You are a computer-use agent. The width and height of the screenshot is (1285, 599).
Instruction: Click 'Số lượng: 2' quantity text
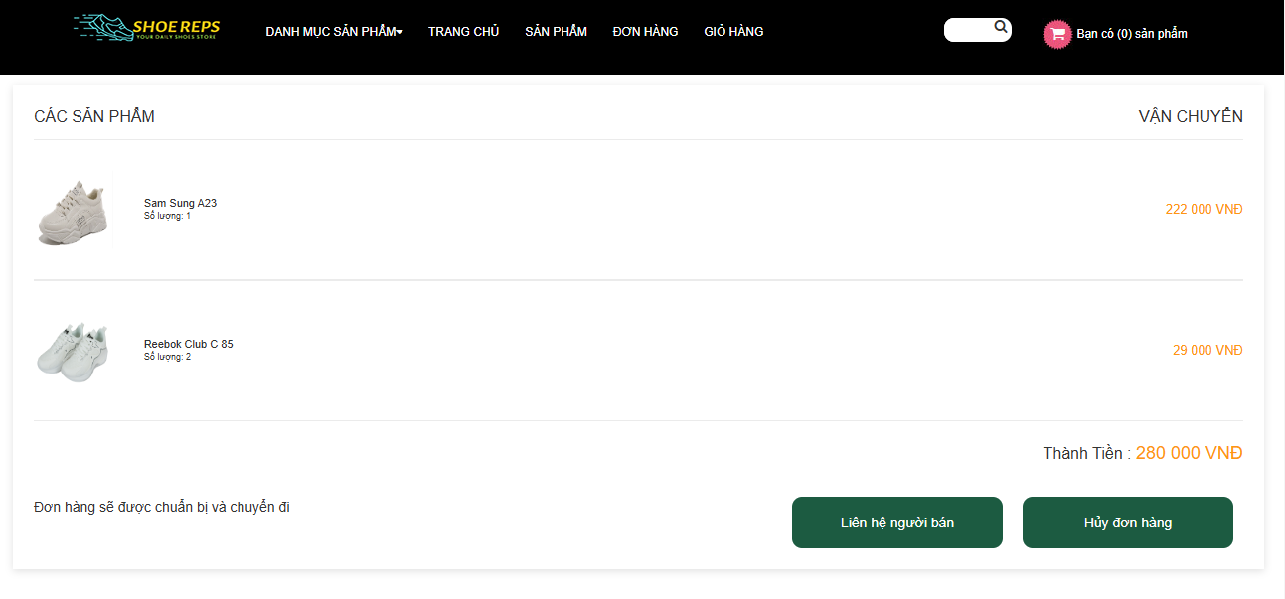[x=167, y=357]
